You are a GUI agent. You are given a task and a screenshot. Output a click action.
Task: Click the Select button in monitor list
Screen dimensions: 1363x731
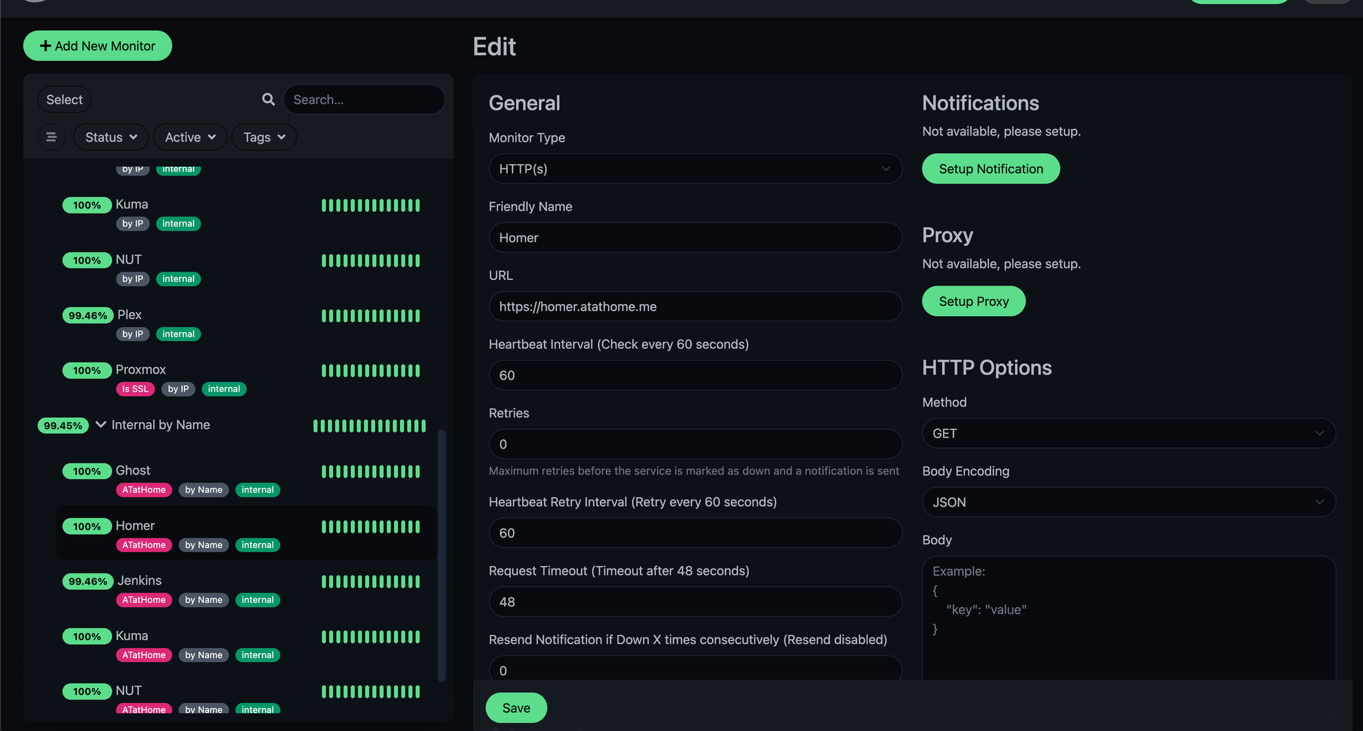click(x=64, y=99)
